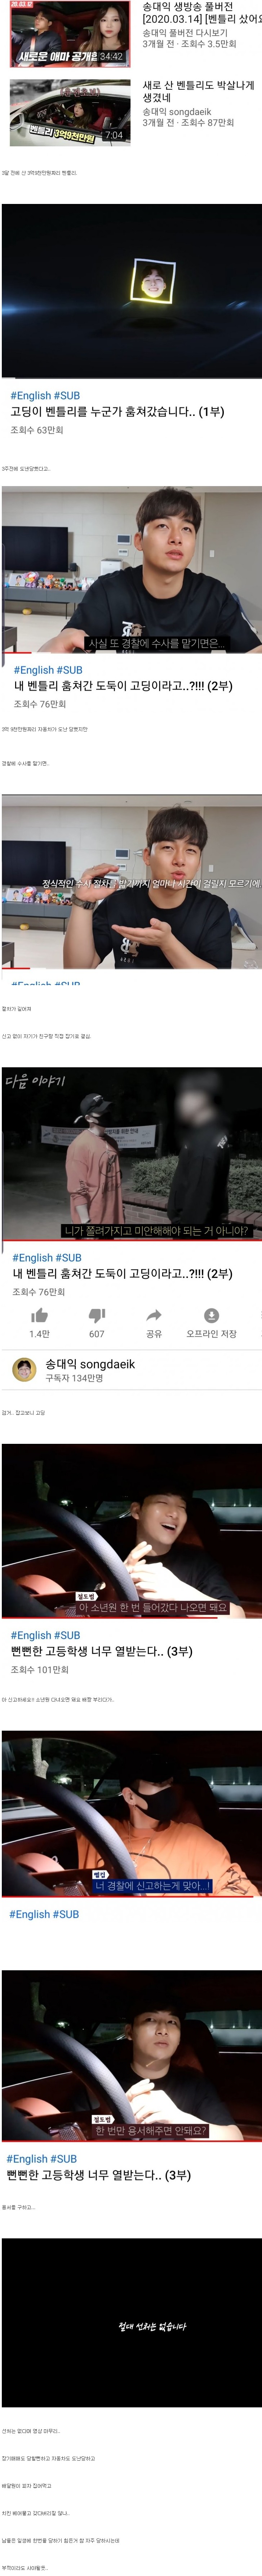
Task: Tap the 구독자 134만명 subscriber count text
Action: (x=74, y=1378)
